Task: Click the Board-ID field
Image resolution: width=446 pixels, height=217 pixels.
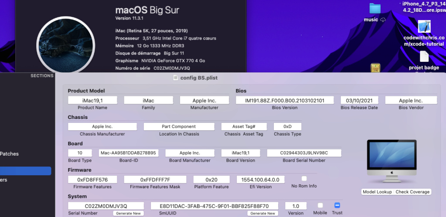Action: tap(129, 153)
